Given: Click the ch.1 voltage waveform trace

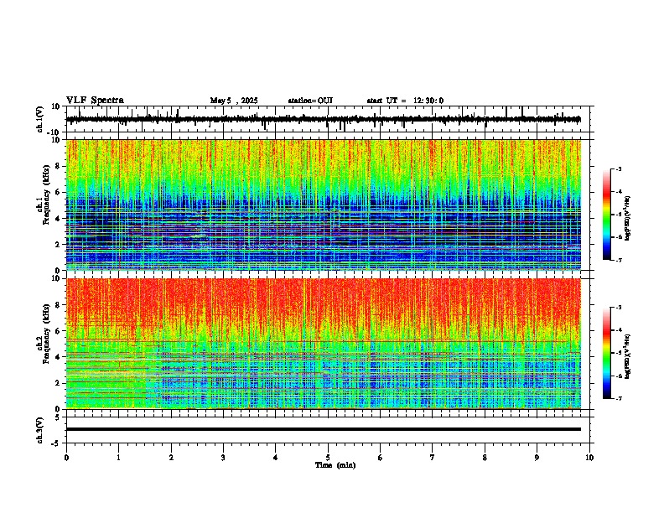Looking at the screenshot, I should 324,119.
